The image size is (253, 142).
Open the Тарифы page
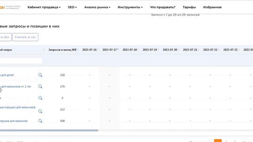(x=189, y=7)
